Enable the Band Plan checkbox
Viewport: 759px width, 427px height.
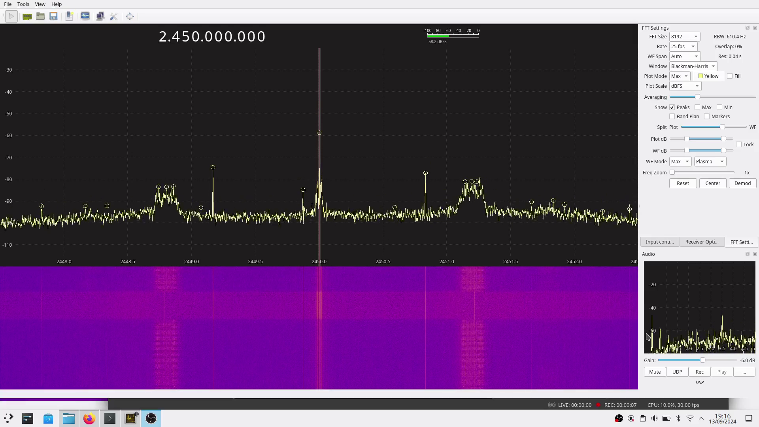coord(672,117)
